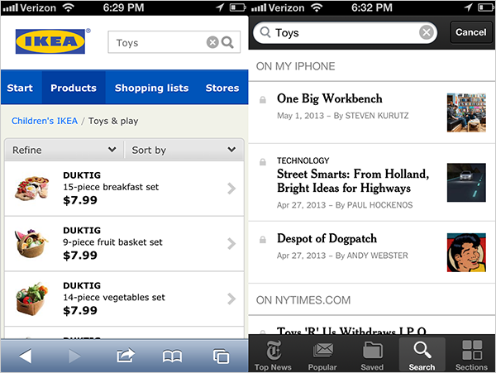Tap the highway article thumbnail image
496x373 pixels.
tap(466, 183)
